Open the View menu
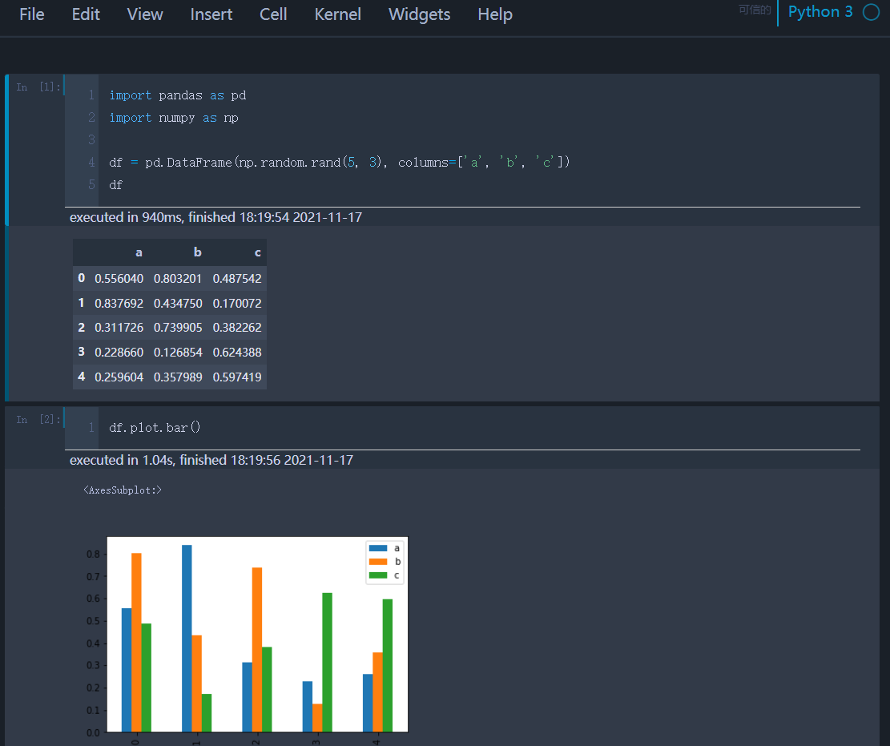Screen dimensions: 890x746 [145, 14]
